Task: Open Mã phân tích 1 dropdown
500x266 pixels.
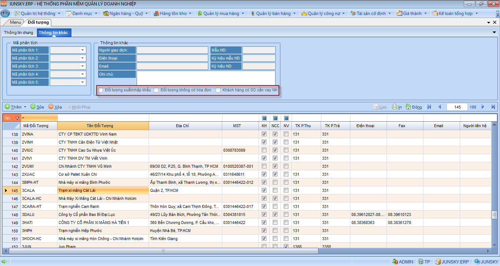Action: tap(82, 50)
